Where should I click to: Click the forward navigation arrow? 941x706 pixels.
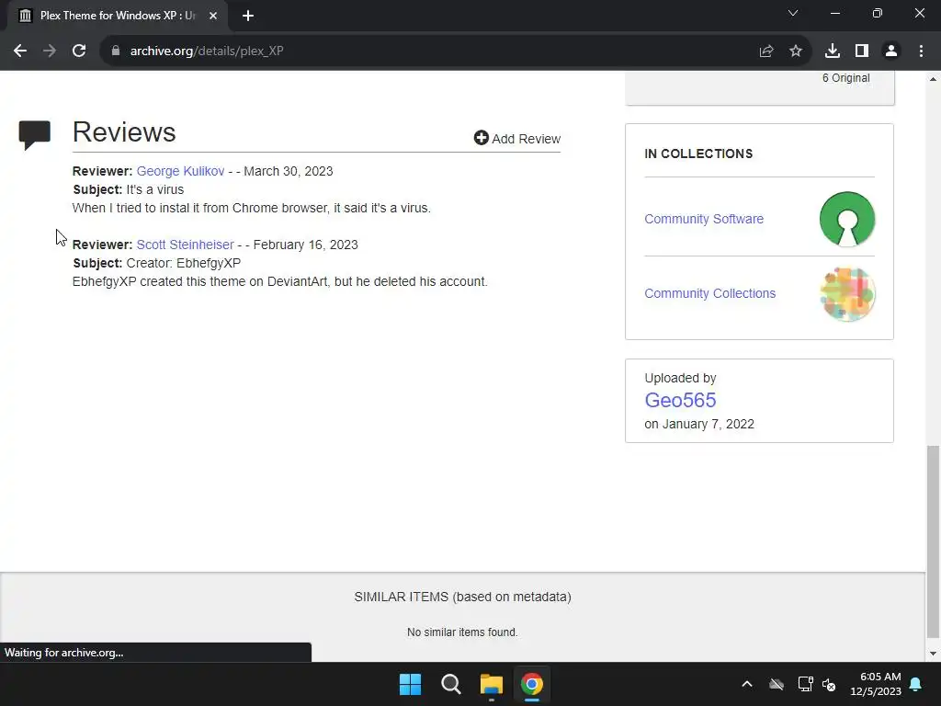50,51
